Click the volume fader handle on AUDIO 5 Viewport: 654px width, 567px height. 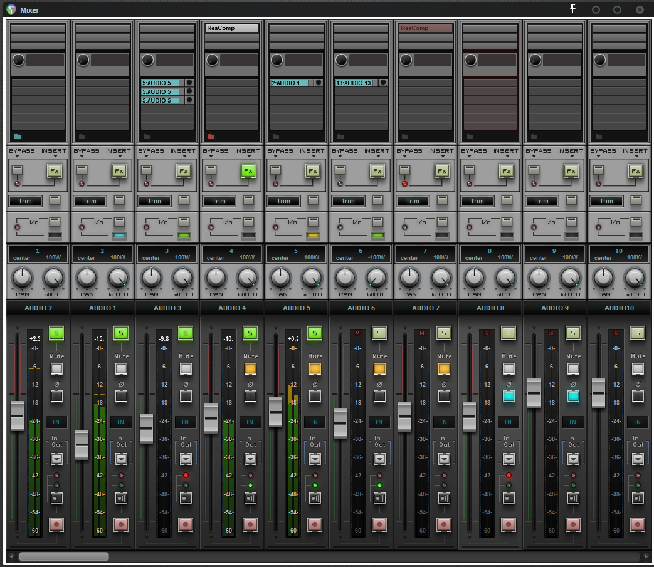pyautogui.click(x=275, y=412)
